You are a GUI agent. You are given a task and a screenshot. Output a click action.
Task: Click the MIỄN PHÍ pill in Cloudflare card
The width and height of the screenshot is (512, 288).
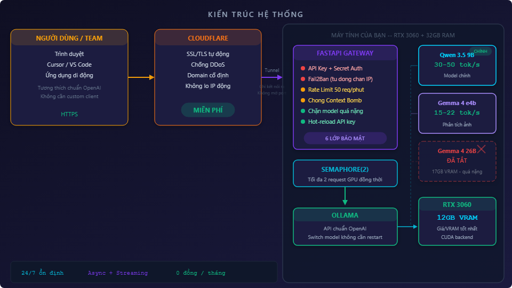(208, 110)
